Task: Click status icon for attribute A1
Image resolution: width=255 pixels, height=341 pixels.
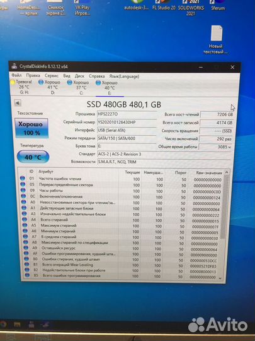Action: click(24, 208)
